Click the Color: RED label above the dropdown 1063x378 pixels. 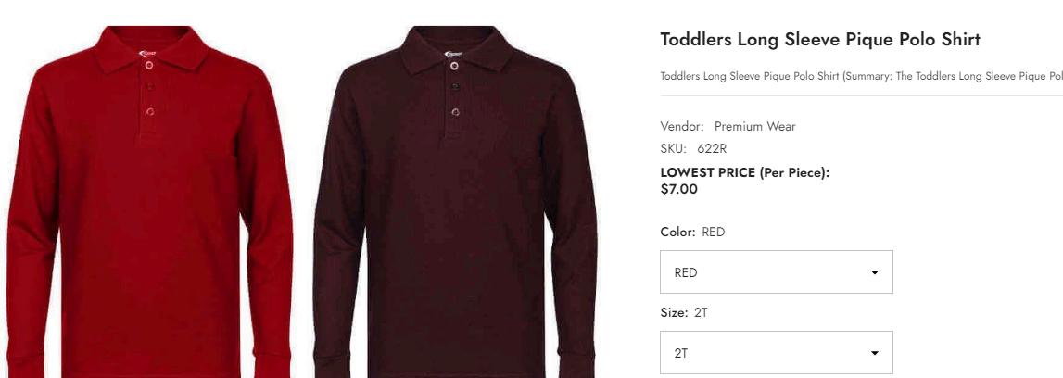pos(692,232)
